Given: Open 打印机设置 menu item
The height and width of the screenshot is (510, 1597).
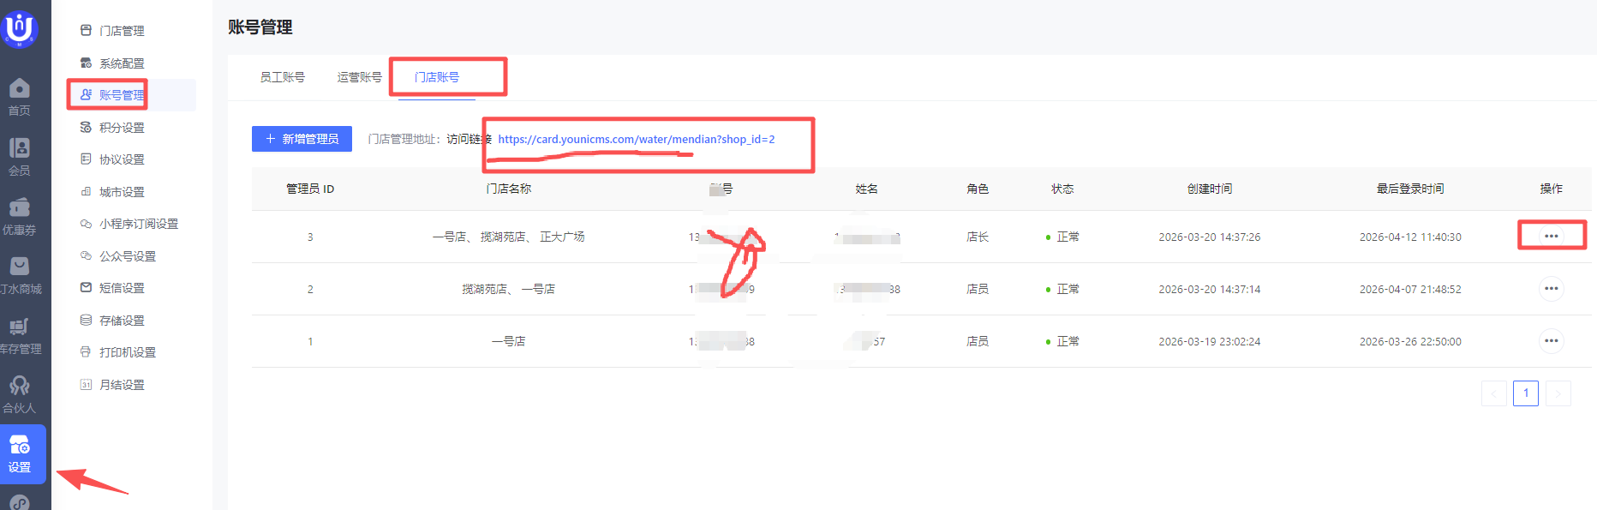Looking at the screenshot, I should pyautogui.click(x=127, y=352).
